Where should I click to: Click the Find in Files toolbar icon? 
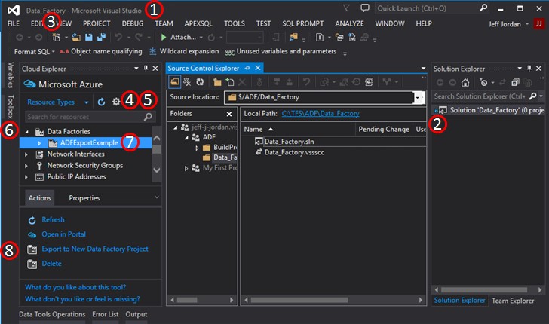click(293, 37)
